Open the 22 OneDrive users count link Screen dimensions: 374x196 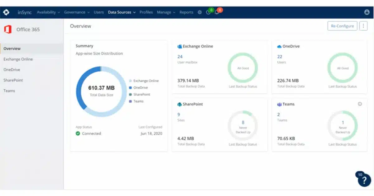[280, 57]
